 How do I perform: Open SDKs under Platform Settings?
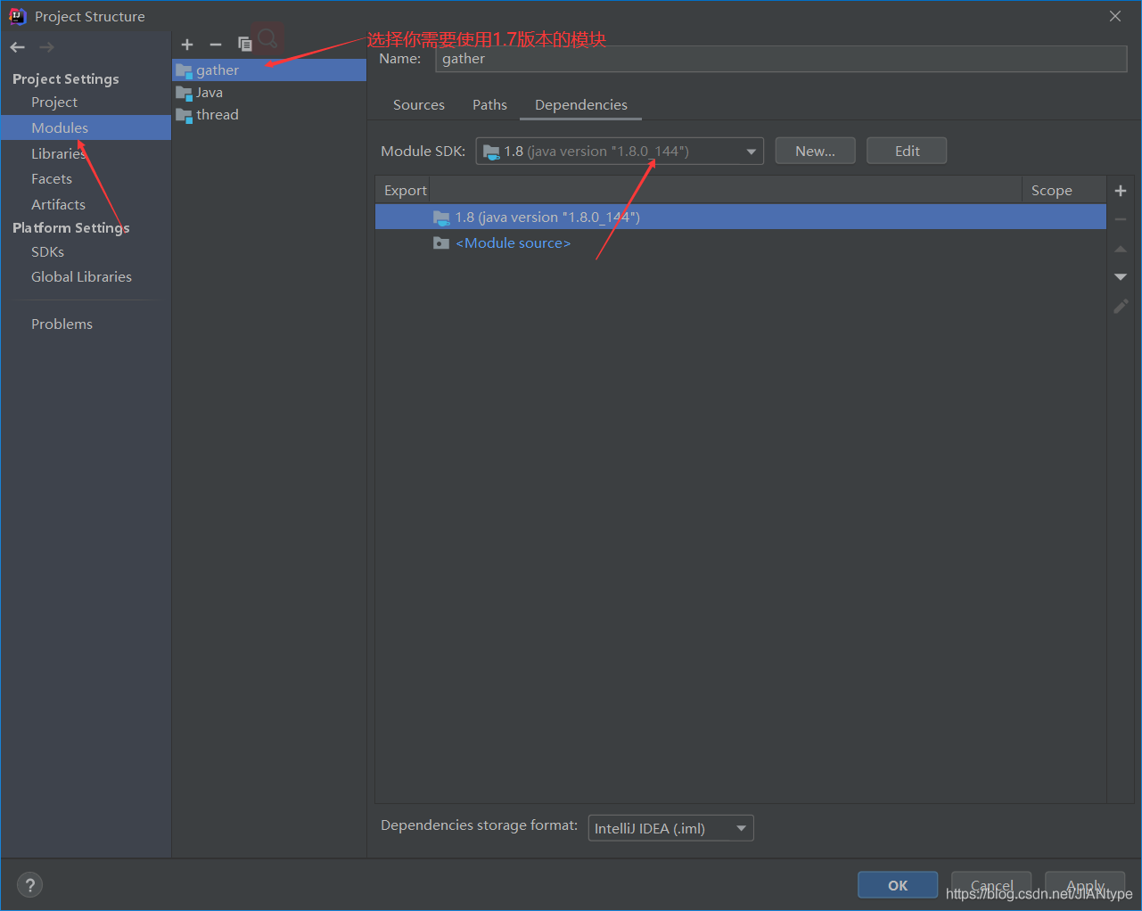(47, 252)
